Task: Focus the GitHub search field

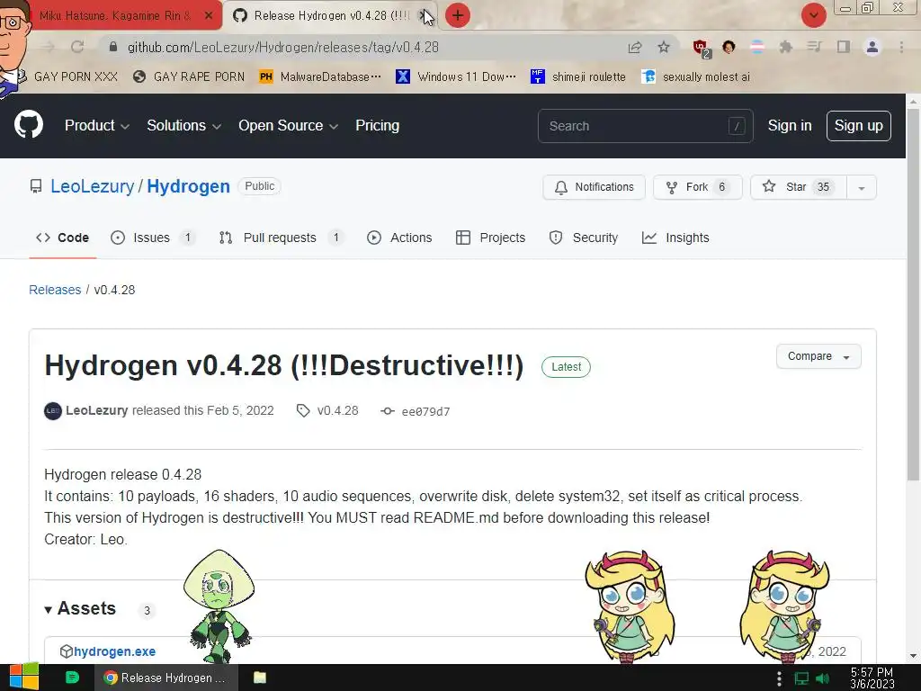Action: click(645, 126)
